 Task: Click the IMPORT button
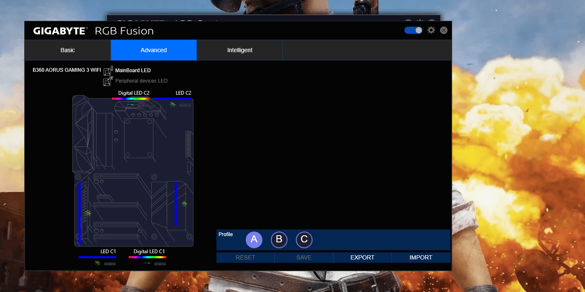click(x=421, y=257)
